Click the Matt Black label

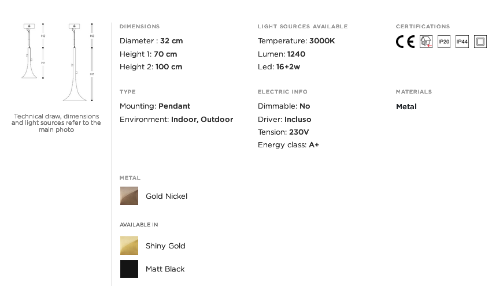click(165, 269)
